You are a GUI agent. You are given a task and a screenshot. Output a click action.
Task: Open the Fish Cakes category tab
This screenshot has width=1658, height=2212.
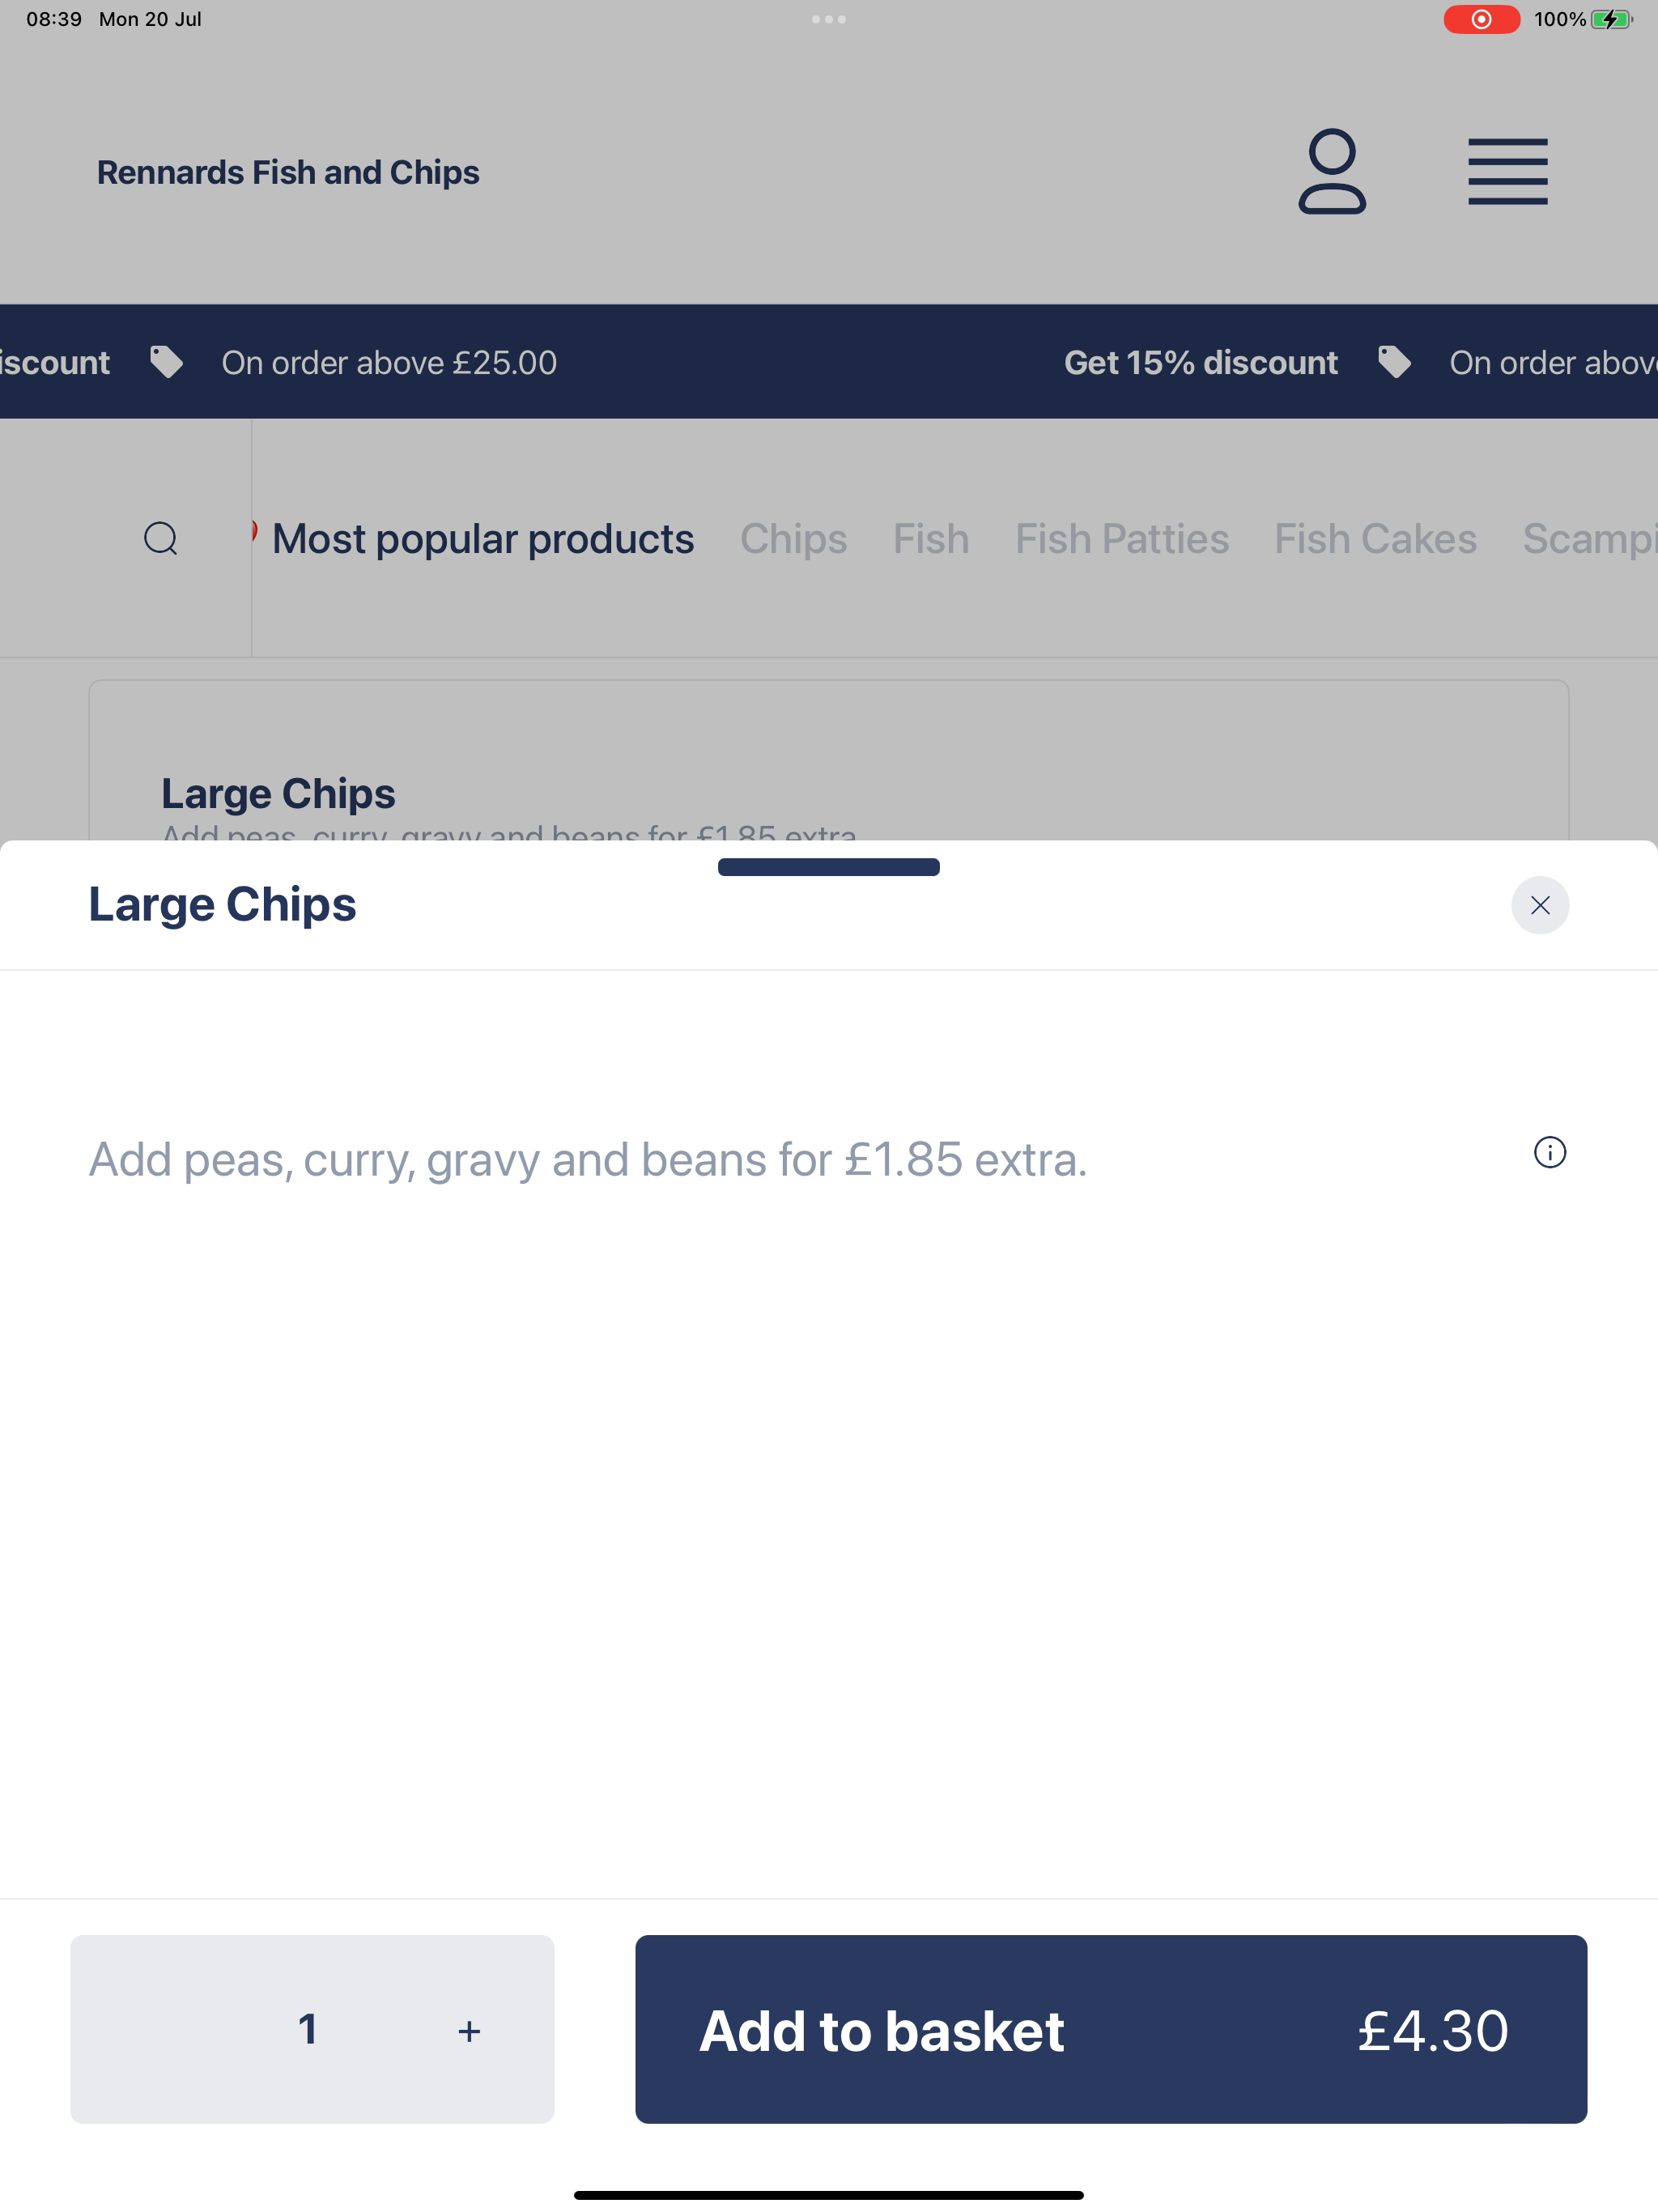[1374, 539]
